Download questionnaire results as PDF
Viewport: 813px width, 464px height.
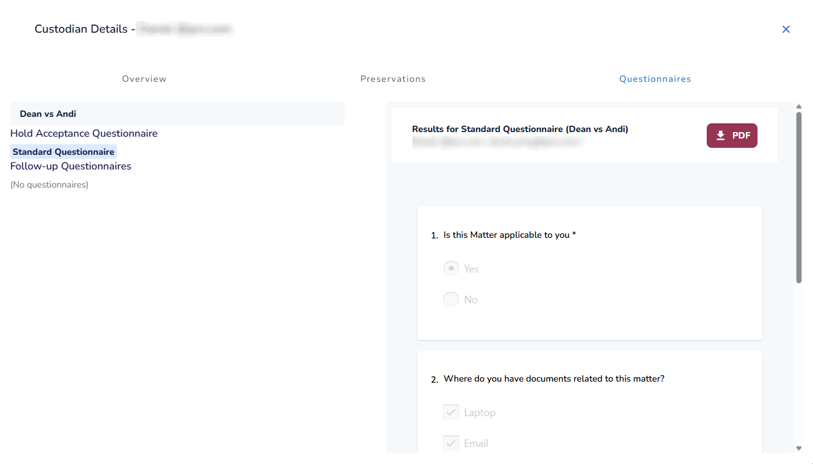[x=732, y=136]
